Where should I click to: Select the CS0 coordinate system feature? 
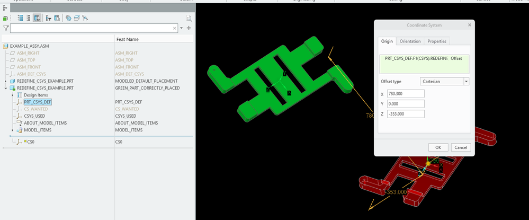click(x=31, y=142)
